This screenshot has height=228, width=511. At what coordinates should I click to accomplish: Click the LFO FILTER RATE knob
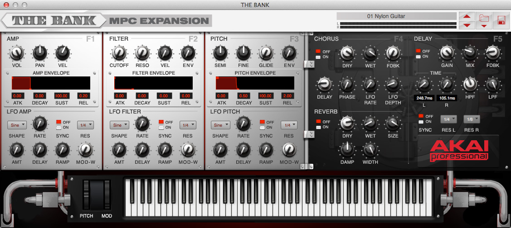click(x=142, y=123)
